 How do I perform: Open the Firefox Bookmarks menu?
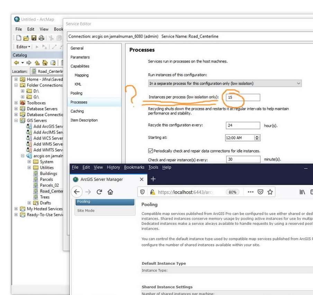pos(134,167)
